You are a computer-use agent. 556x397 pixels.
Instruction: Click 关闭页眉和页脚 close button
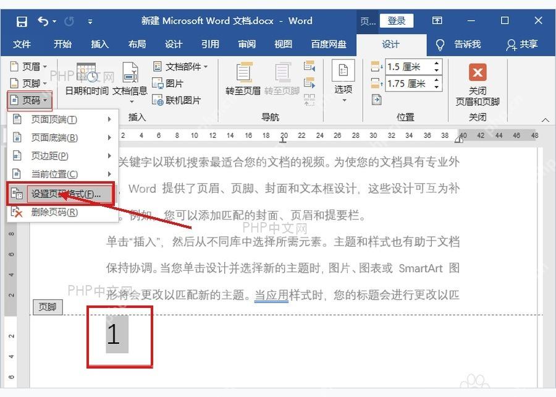click(x=478, y=85)
